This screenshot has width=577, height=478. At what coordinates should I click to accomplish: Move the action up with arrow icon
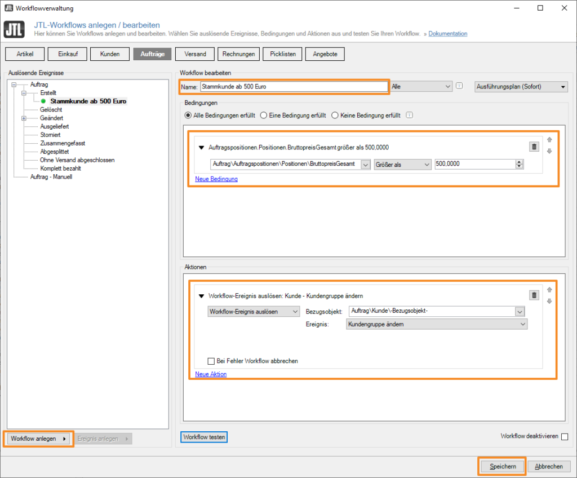pos(549,289)
